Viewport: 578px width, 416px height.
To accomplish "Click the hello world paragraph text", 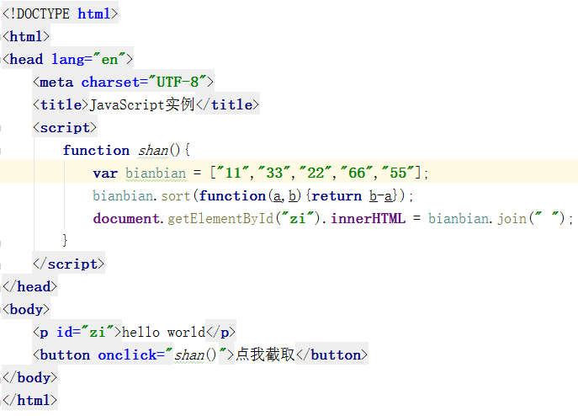I will 164,332.
